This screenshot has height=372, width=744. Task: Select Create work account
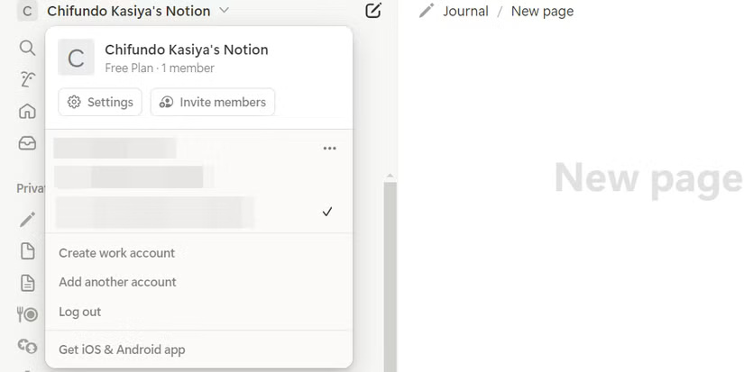(x=117, y=253)
